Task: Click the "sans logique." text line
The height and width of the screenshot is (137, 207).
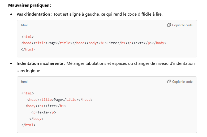Action: click(x=29, y=71)
